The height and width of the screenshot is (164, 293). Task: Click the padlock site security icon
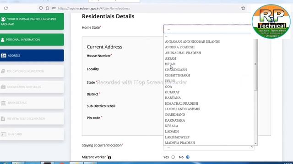pos(47,8)
